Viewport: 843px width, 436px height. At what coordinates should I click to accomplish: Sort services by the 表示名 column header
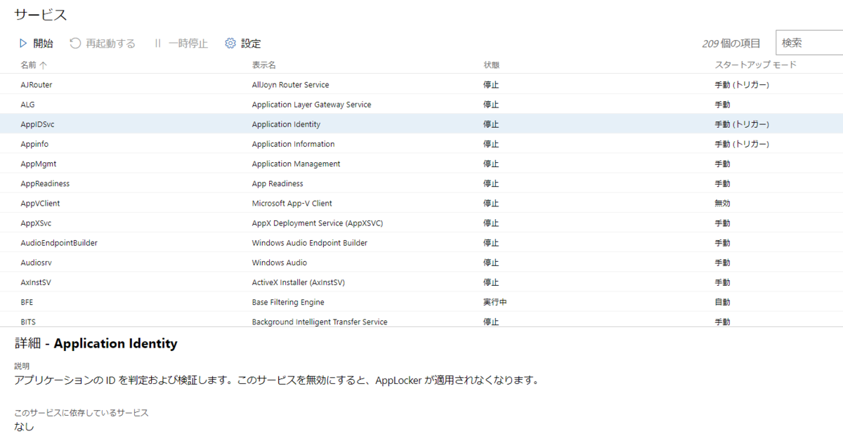263,64
